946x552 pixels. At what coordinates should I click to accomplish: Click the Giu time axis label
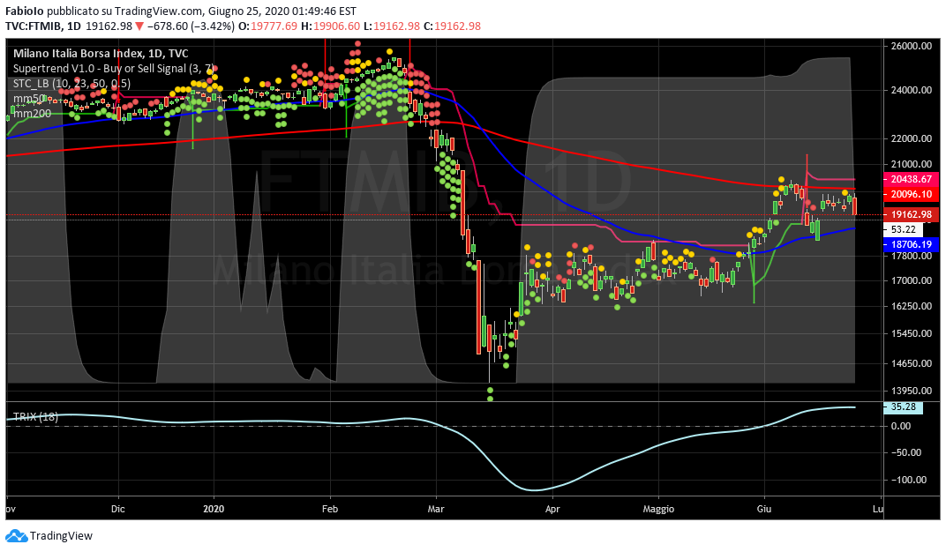click(x=764, y=509)
